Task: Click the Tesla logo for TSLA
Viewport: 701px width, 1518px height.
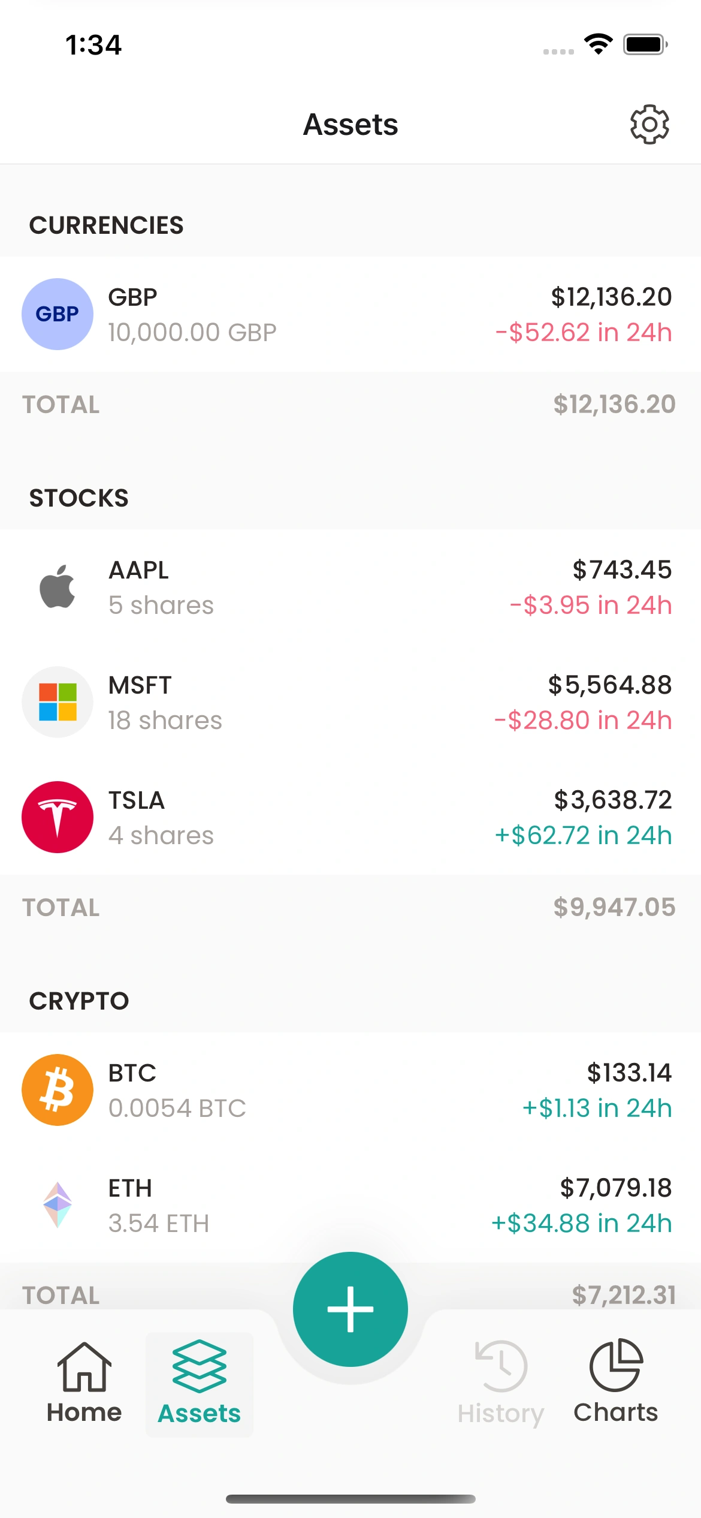Action: [58, 817]
